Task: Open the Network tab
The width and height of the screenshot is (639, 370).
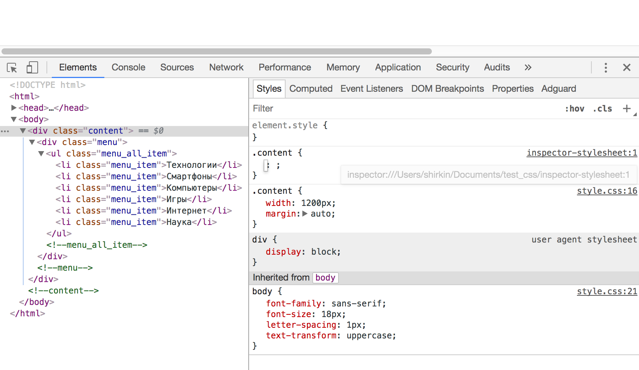Action: [x=226, y=67]
